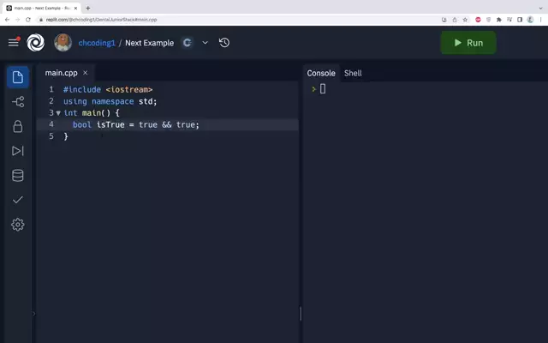Go forward in browser

(17, 20)
